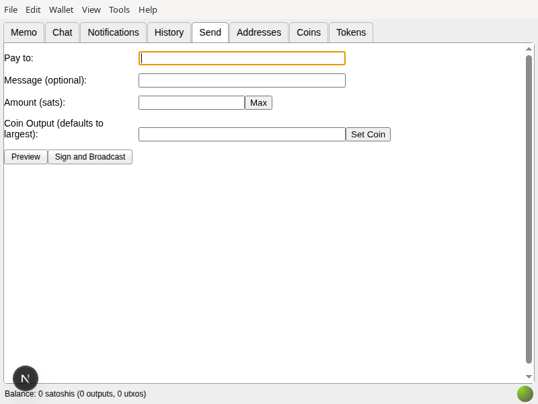Image resolution: width=538 pixels, height=404 pixels.
Task: Open the File menu
Action: tap(11, 9)
